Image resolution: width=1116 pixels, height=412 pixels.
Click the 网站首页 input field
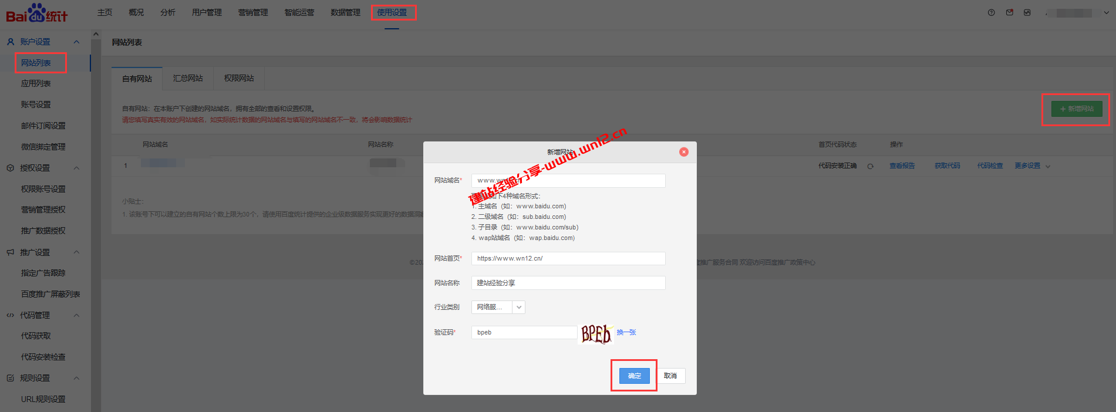pos(568,258)
